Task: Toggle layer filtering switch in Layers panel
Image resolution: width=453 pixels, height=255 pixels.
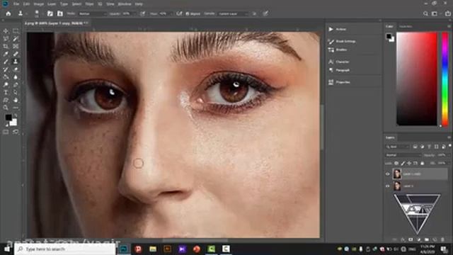Action: point(450,146)
